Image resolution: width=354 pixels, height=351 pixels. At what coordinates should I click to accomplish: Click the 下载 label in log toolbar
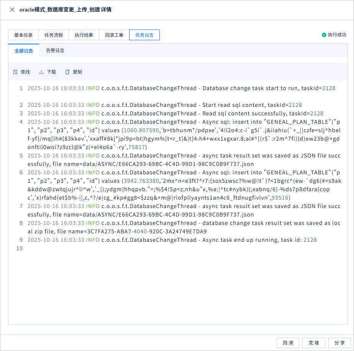(x=51, y=72)
